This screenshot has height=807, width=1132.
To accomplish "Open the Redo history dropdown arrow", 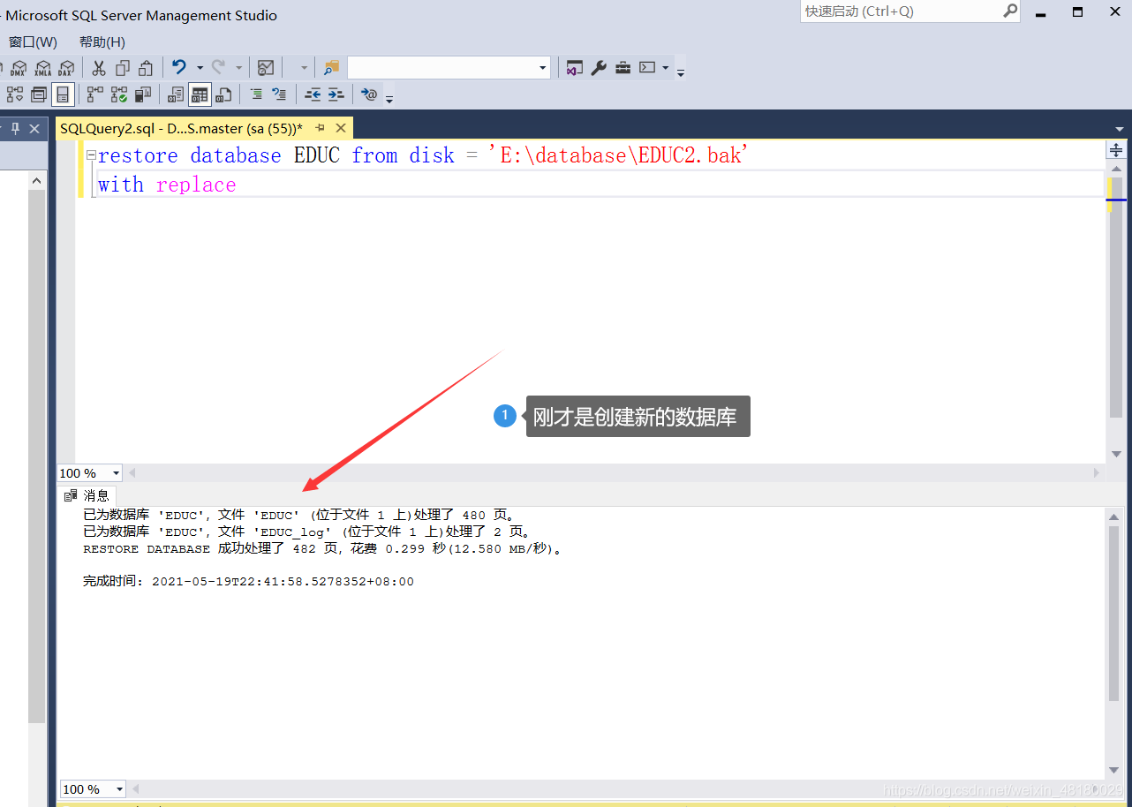I will click(x=238, y=68).
